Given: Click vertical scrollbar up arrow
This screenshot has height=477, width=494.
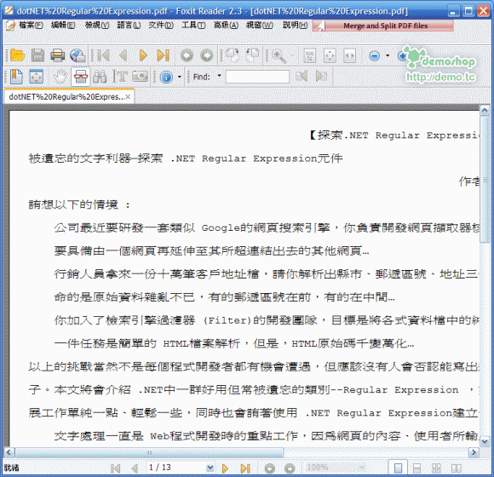Looking at the screenshot, I should tap(485, 110).
